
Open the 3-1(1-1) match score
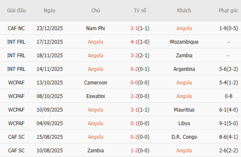coord(140,110)
